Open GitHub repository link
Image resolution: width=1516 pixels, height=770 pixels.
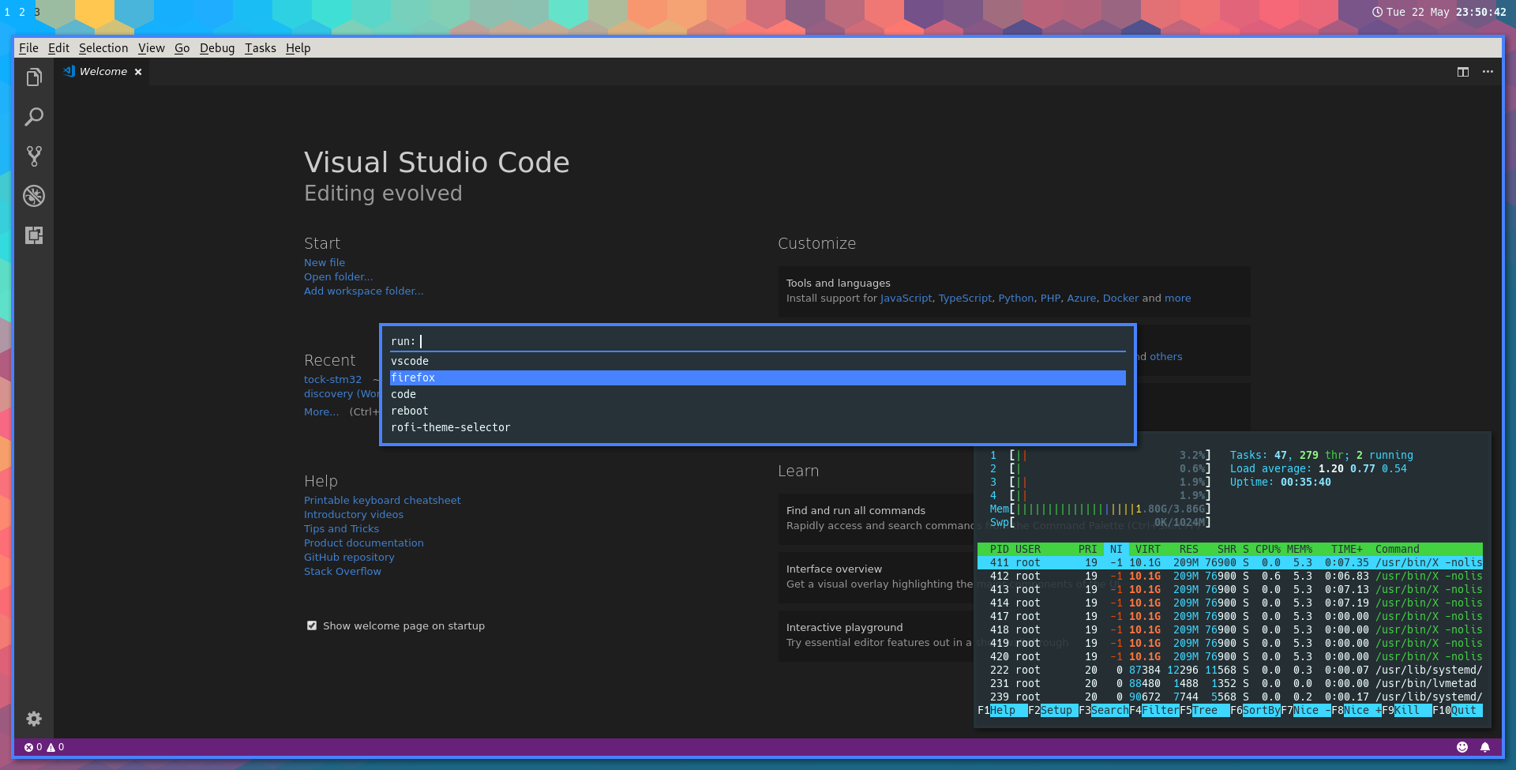349,558
